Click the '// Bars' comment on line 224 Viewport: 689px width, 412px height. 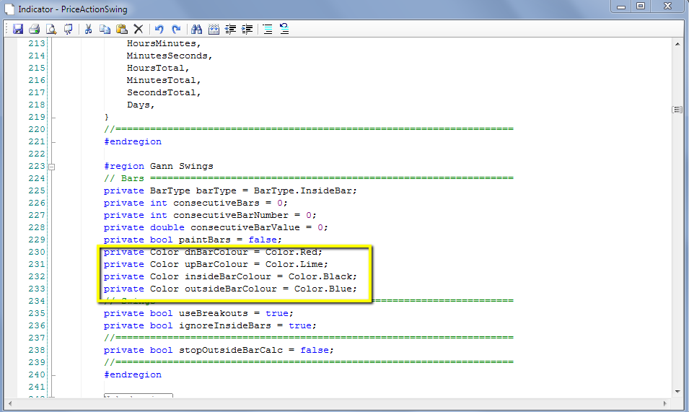(124, 178)
